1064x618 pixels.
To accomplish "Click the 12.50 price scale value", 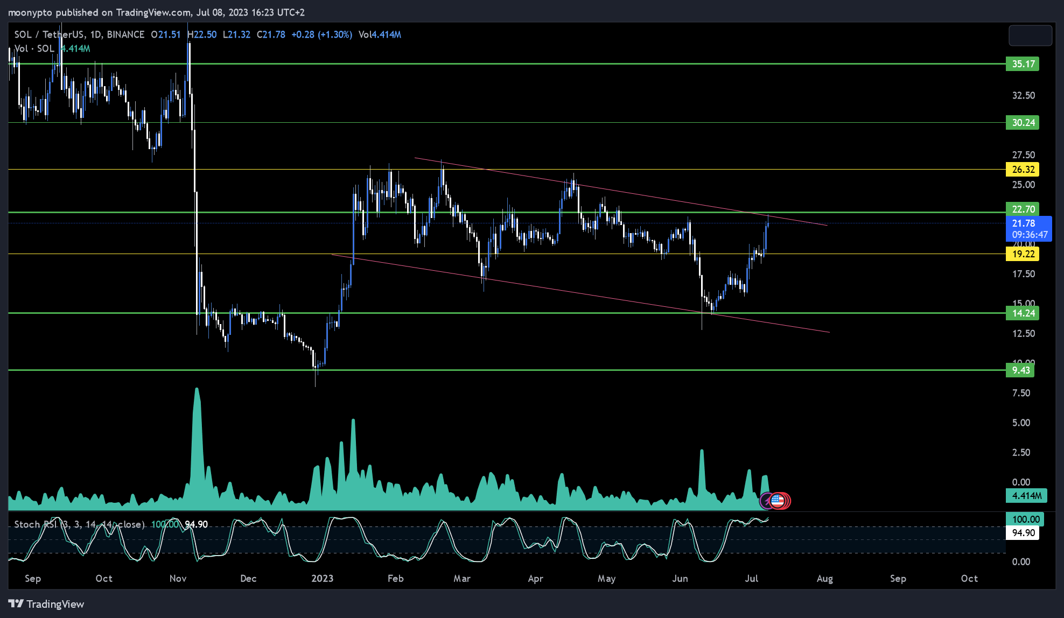I will click(1023, 334).
